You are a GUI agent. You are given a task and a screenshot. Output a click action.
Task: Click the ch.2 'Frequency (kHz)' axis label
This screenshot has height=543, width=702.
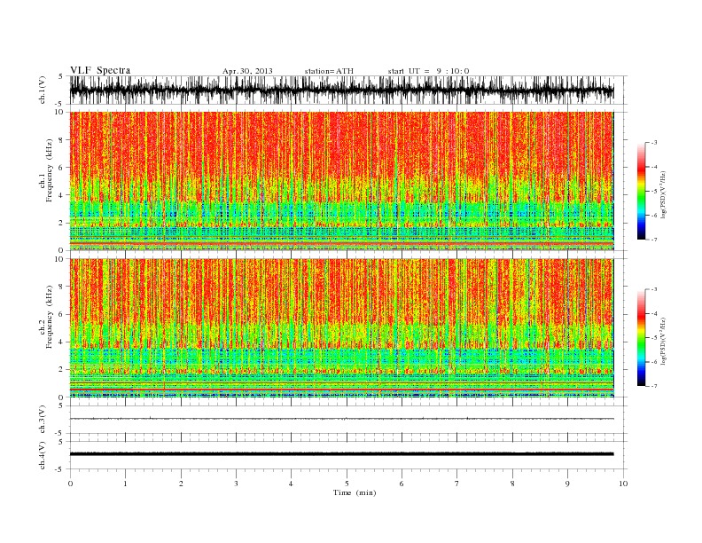(x=50, y=318)
